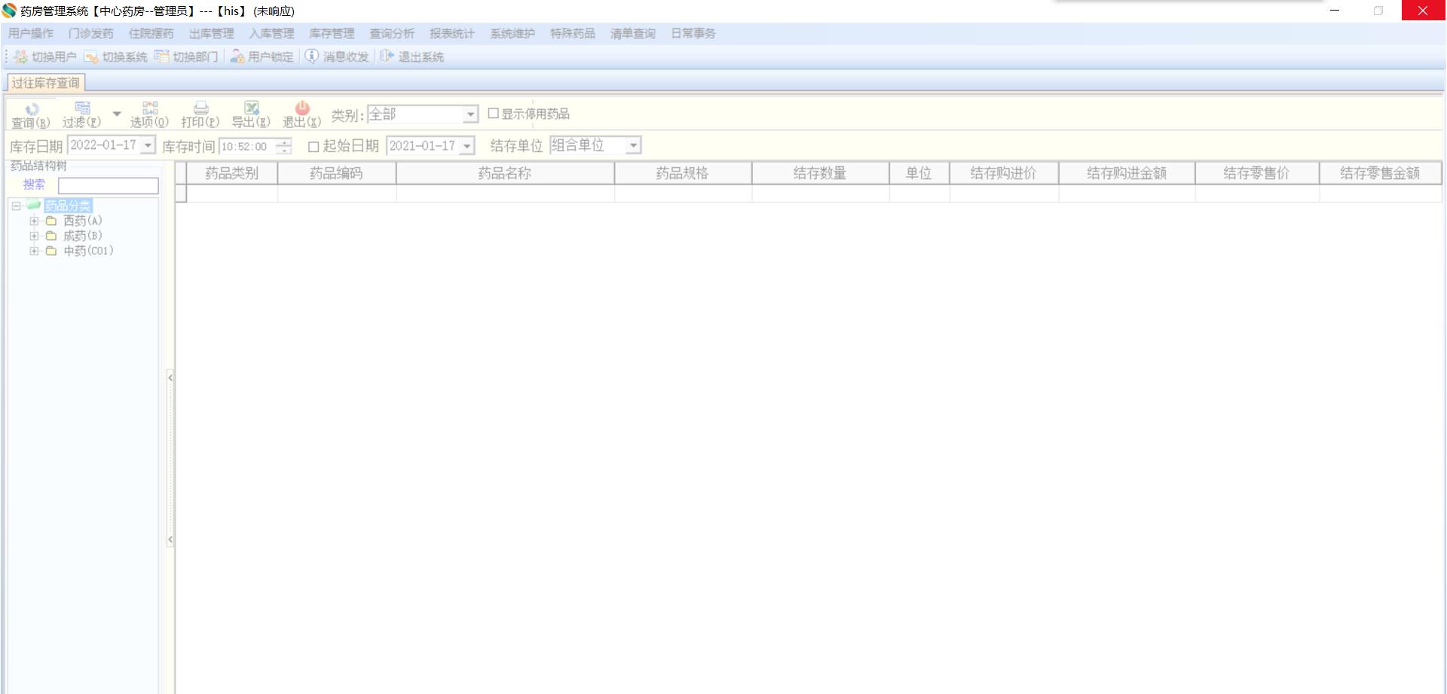This screenshot has height=694, width=1447.
Task: Click the 药品编码 column header
Action: [x=337, y=173]
